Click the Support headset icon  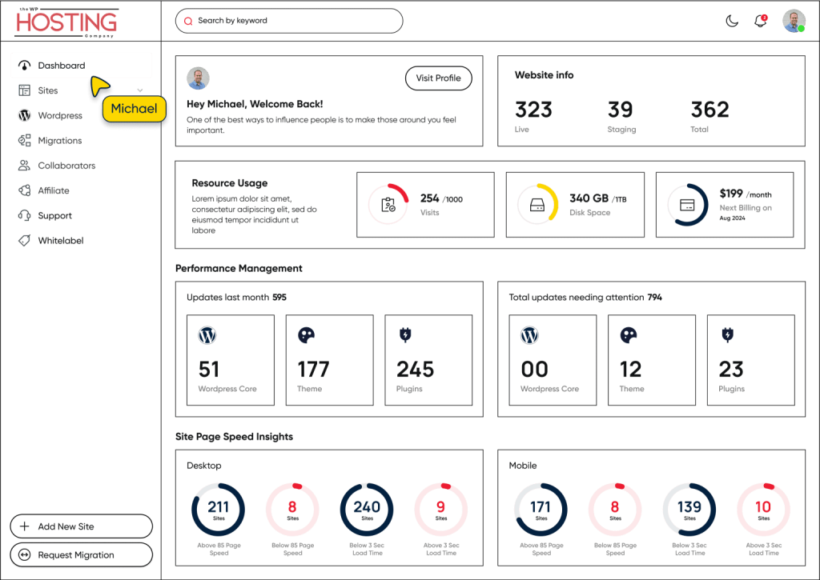[x=24, y=216]
